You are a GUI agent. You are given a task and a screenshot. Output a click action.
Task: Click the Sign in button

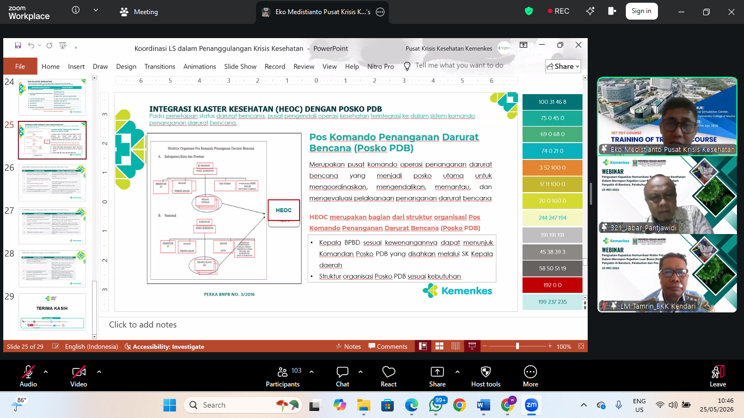[x=642, y=11]
